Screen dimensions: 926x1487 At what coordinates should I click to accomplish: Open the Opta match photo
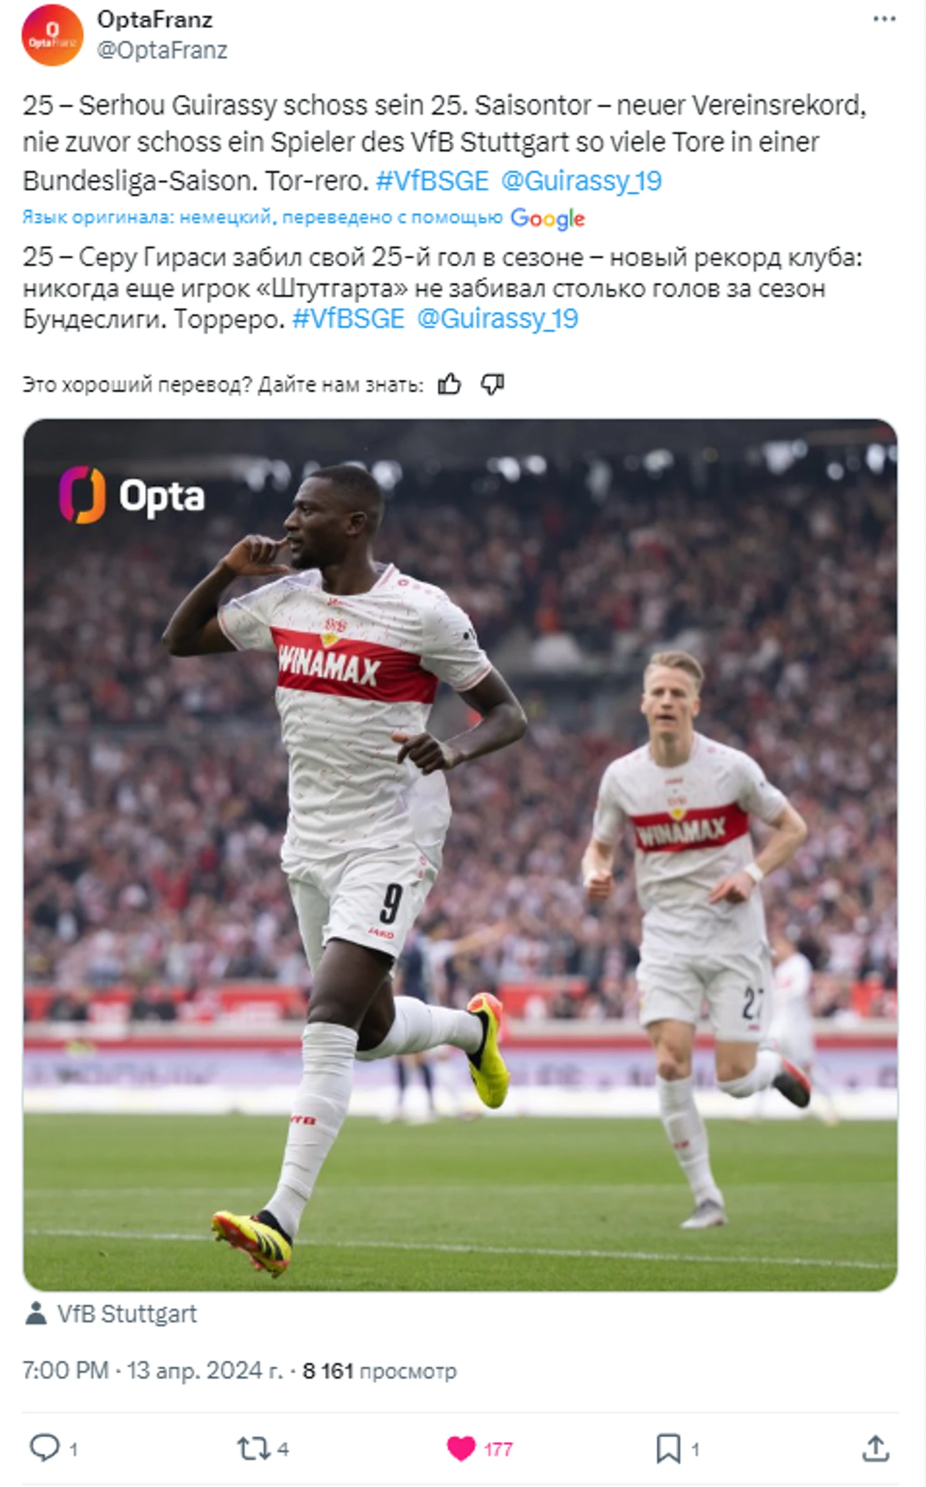point(460,856)
